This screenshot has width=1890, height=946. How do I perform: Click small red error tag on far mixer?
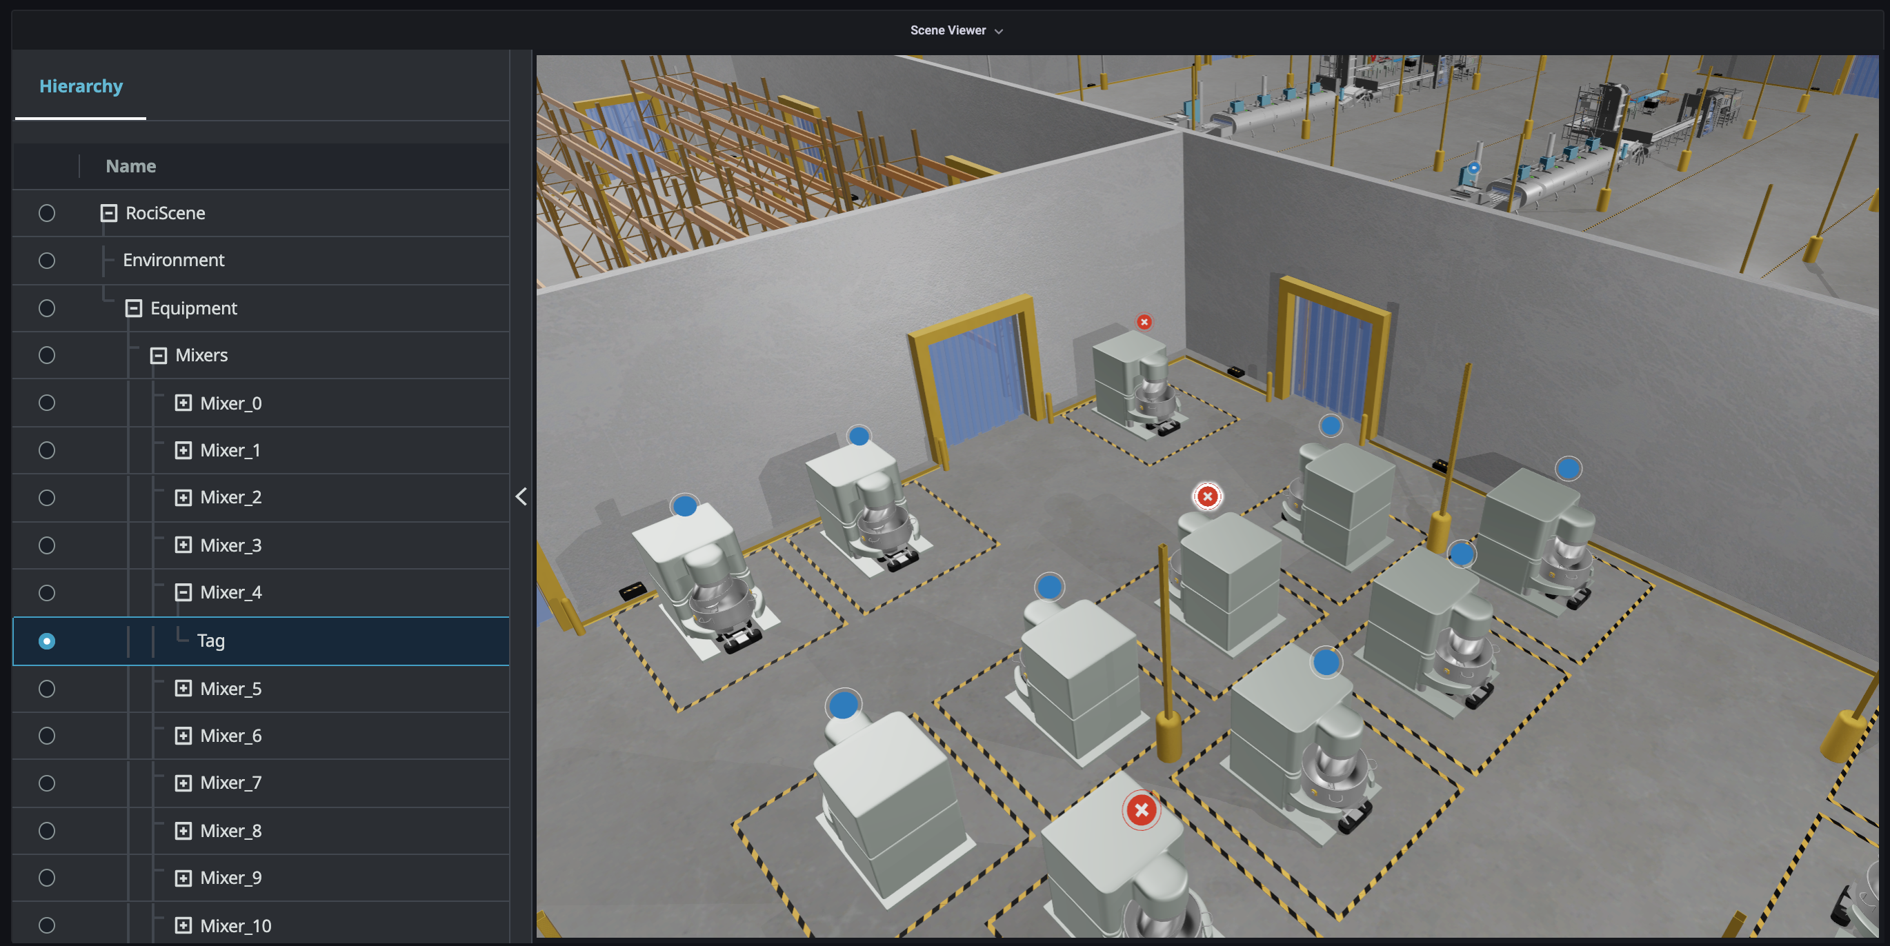click(1144, 322)
